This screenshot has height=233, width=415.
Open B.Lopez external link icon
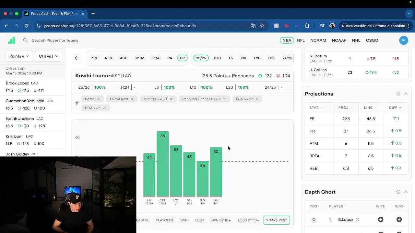pos(357,219)
